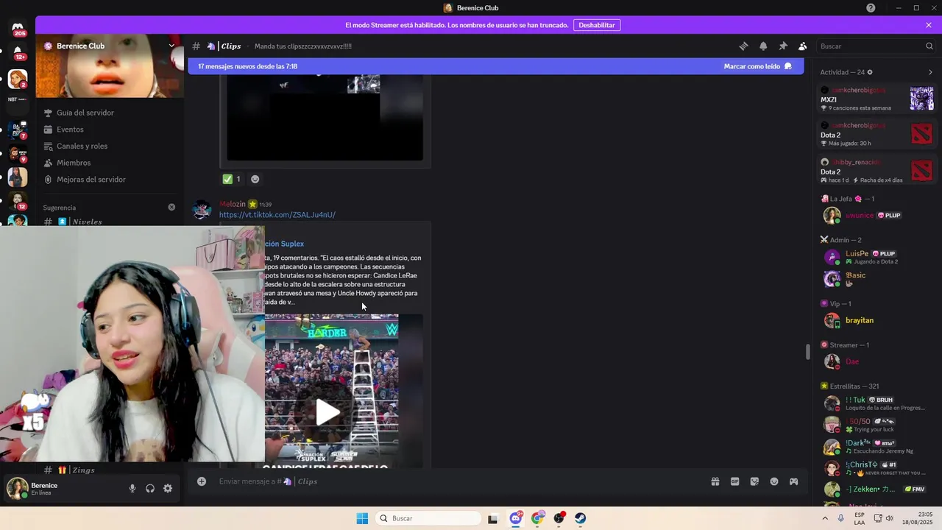Open the GIF picker
The height and width of the screenshot is (530, 942).
(x=734, y=481)
